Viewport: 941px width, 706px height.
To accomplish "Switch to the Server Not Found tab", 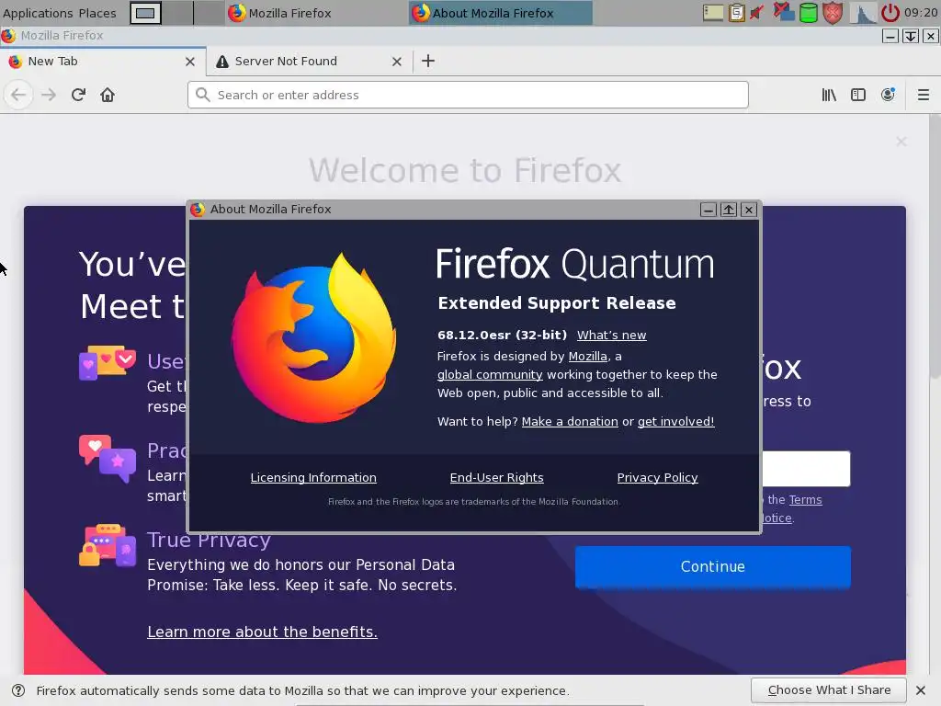I will (x=309, y=62).
